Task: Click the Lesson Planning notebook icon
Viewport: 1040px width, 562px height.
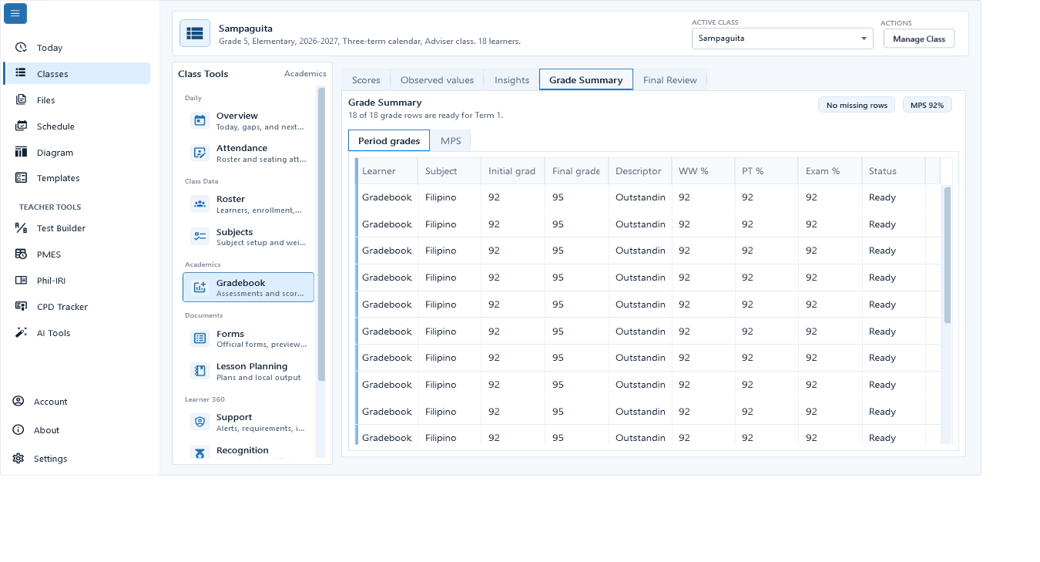Action: coord(200,371)
